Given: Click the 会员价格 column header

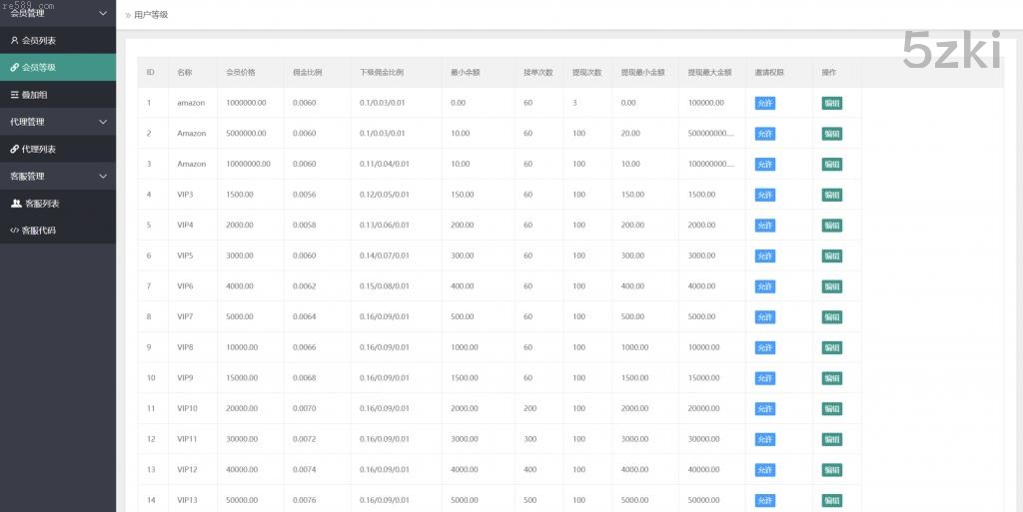Looking at the screenshot, I should [x=241, y=73].
